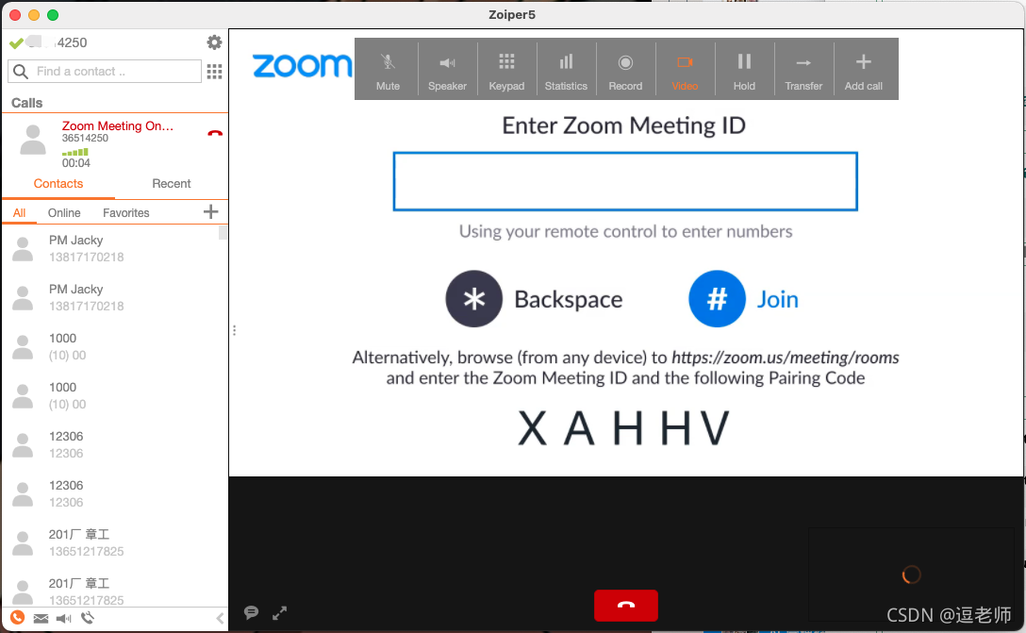The height and width of the screenshot is (633, 1026).
Task: Toggle Video in call toolbar
Action: tap(685, 70)
